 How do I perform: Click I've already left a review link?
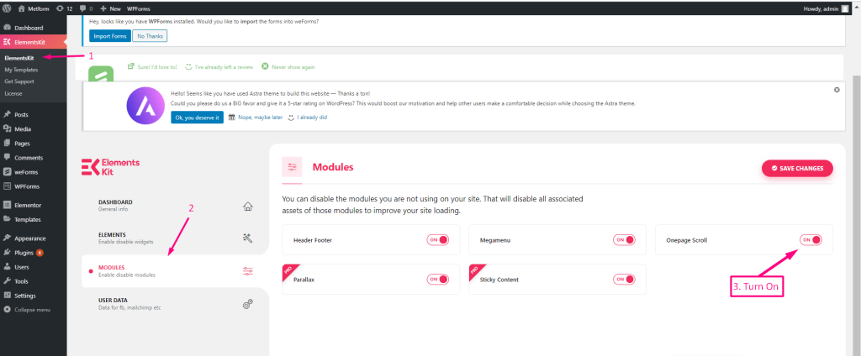[219, 67]
